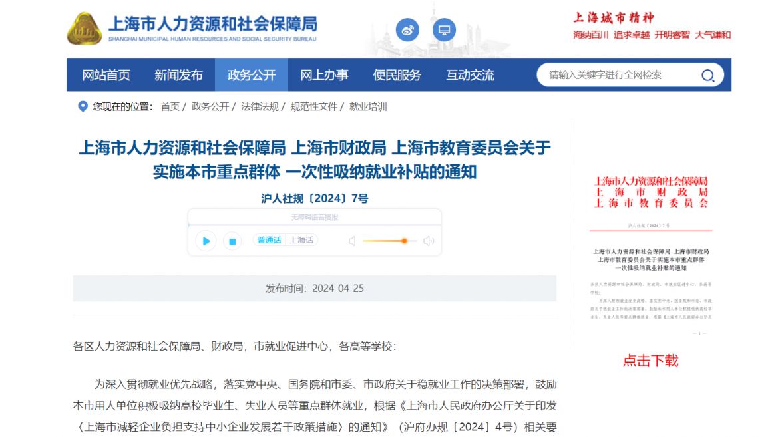Click the left mute speaker icon

pos(351,241)
